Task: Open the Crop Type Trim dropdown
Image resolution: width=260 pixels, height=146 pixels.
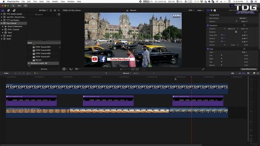Action: [x=244, y=52]
